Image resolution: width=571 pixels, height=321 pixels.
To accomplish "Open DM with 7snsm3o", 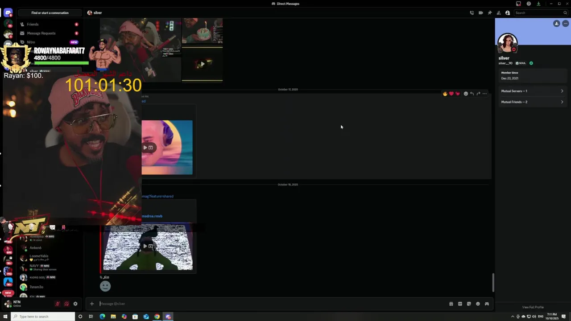I will pyautogui.click(x=50, y=287).
